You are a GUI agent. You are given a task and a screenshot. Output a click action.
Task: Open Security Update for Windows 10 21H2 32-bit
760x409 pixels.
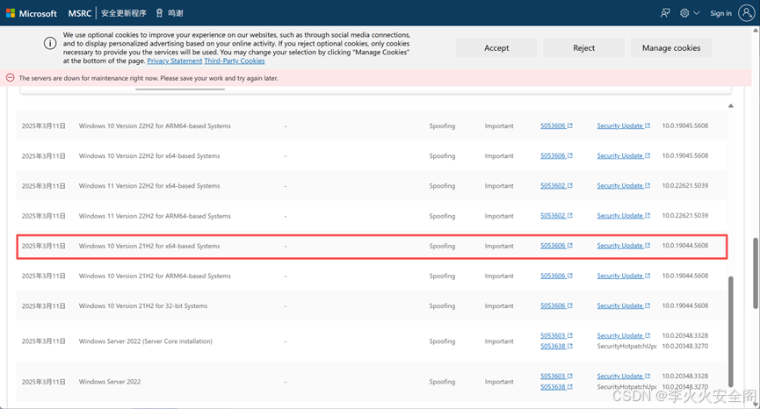point(623,306)
